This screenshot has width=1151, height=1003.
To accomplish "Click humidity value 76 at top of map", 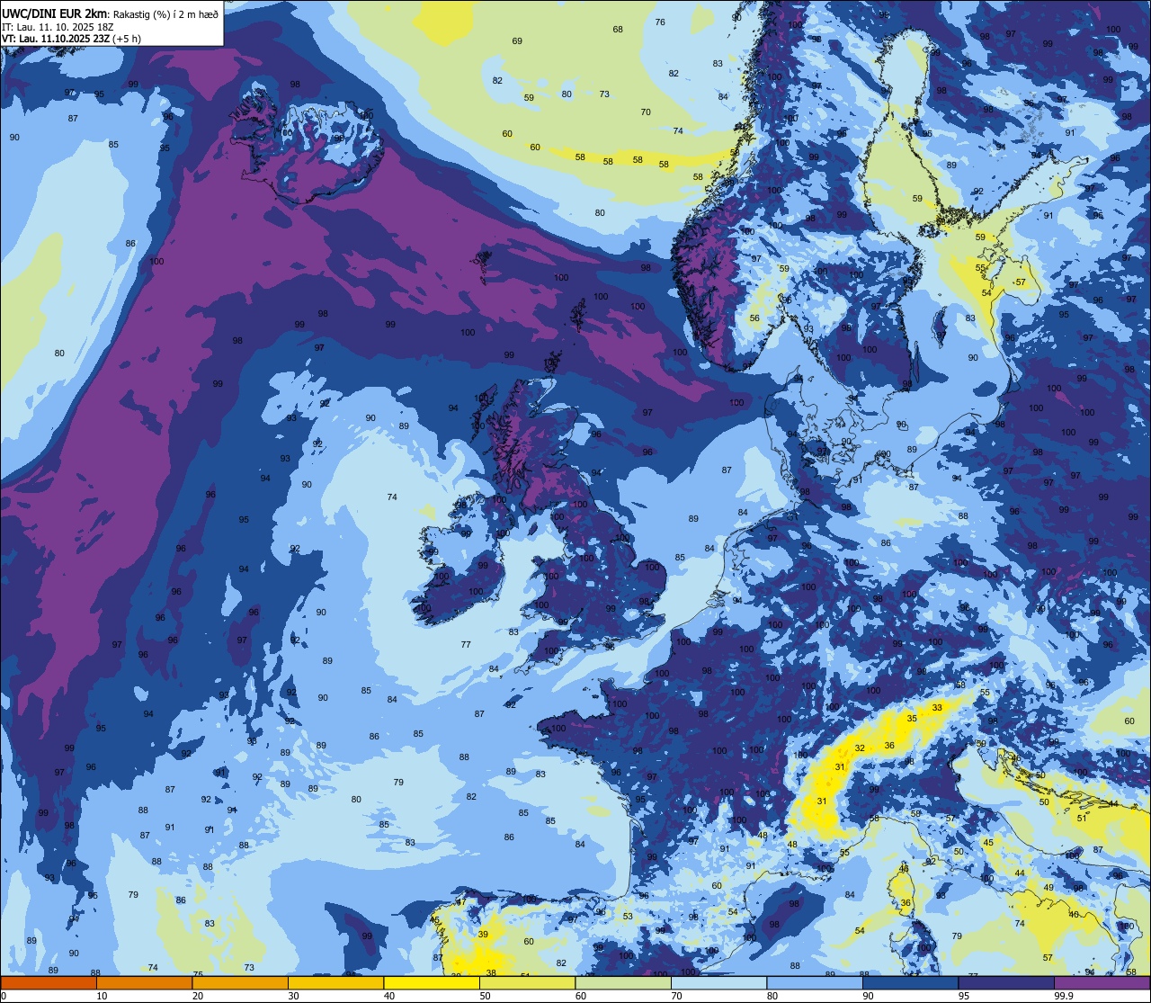I will (x=661, y=22).
